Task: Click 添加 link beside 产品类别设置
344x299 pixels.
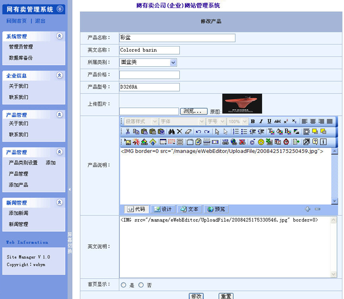Action: point(51,163)
